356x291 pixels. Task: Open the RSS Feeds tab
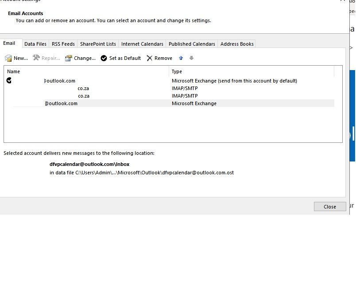pyautogui.click(x=63, y=44)
